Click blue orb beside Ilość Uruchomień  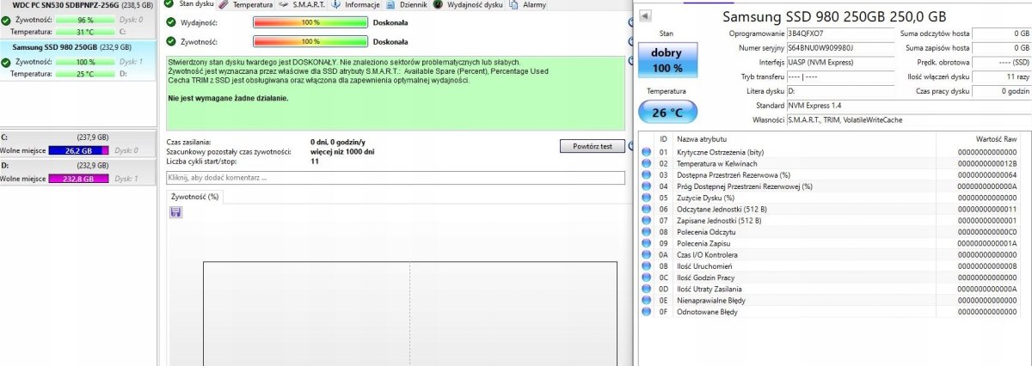click(x=647, y=266)
